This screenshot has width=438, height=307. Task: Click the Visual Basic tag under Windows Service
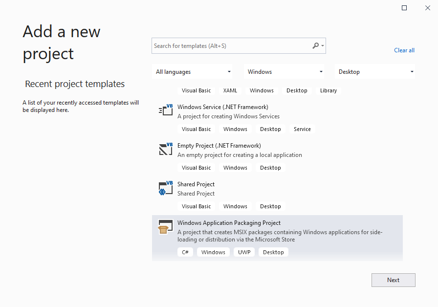tap(196, 129)
